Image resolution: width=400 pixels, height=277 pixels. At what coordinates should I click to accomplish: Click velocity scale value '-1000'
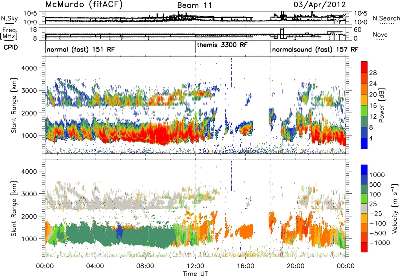(x=380, y=243)
